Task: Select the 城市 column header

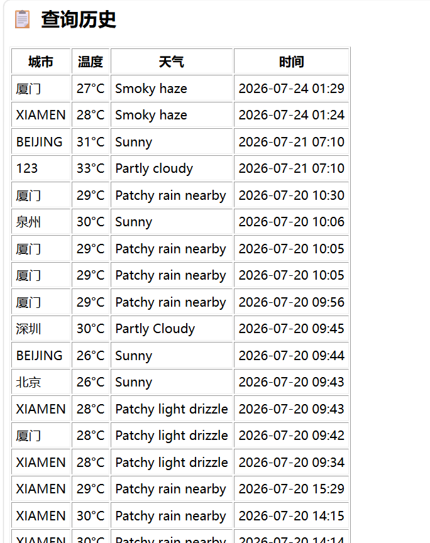Action: pos(41,62)
